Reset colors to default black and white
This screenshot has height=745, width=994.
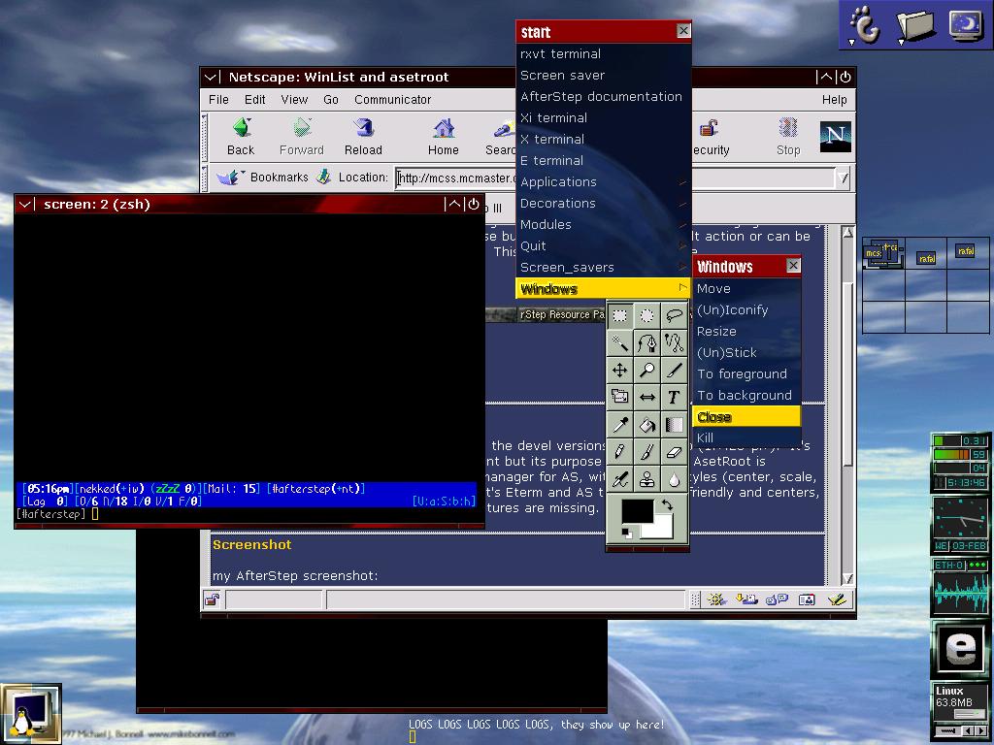tap(626, 533)
